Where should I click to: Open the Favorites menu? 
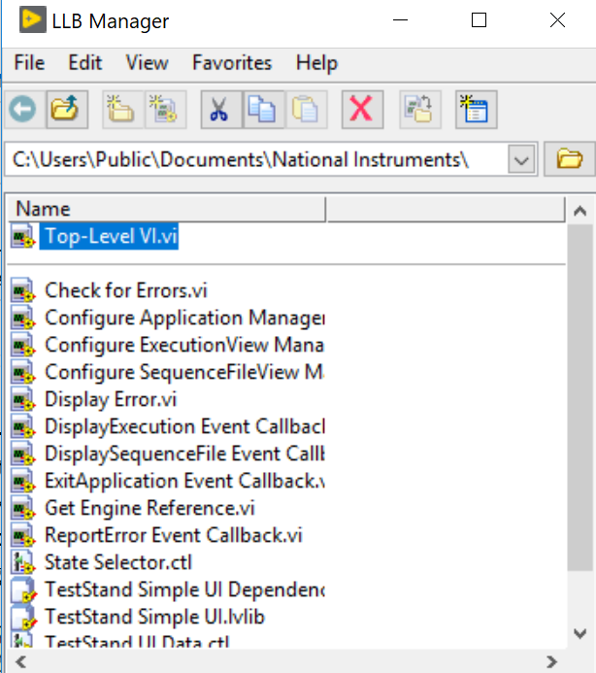(x=232, y=63)
